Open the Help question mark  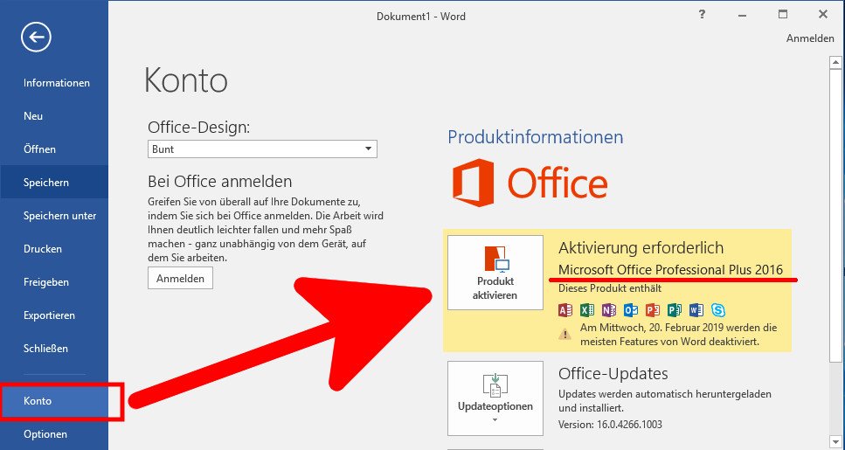coord(702,15)
